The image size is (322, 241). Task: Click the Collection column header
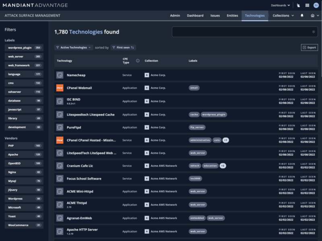point(151,61)
